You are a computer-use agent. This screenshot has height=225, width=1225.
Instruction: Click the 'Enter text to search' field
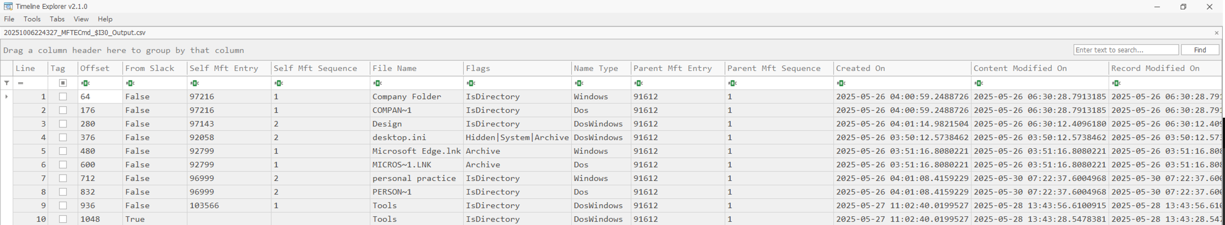point(1125,50)
